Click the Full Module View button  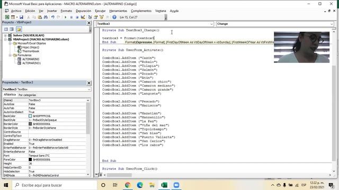pos(100,175)
